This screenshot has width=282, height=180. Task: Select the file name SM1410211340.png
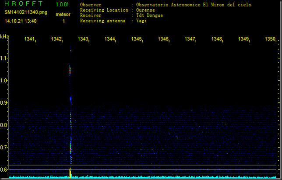point(26,12)
